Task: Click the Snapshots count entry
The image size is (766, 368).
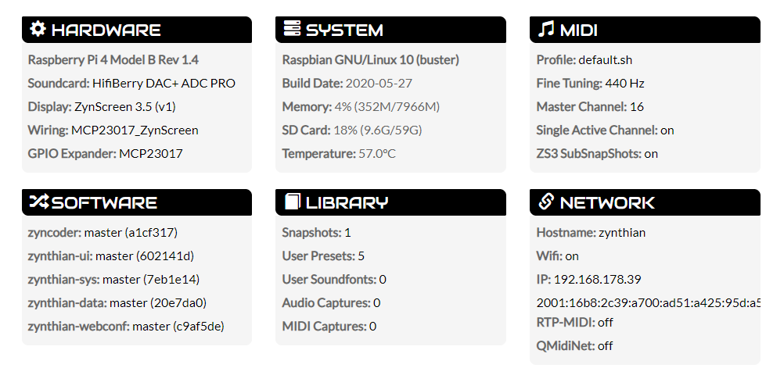Action: click(x=317, y=233)
